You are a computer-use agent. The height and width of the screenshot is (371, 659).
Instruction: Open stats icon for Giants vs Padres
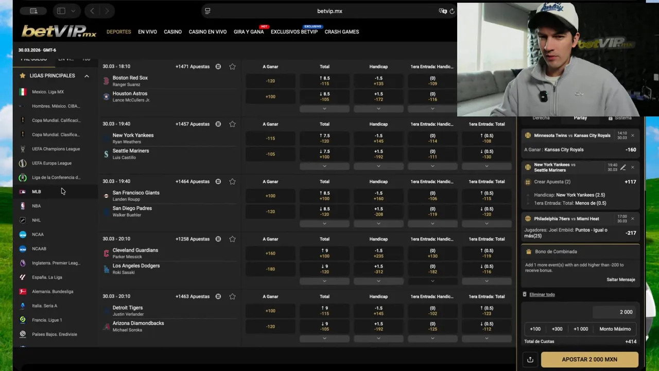click(218, 181)
